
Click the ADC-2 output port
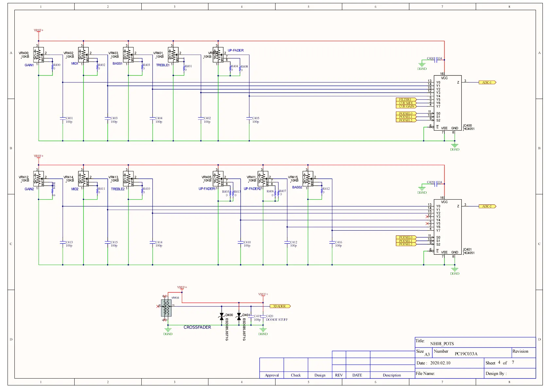pyautogui.click(x=488, y=206)
